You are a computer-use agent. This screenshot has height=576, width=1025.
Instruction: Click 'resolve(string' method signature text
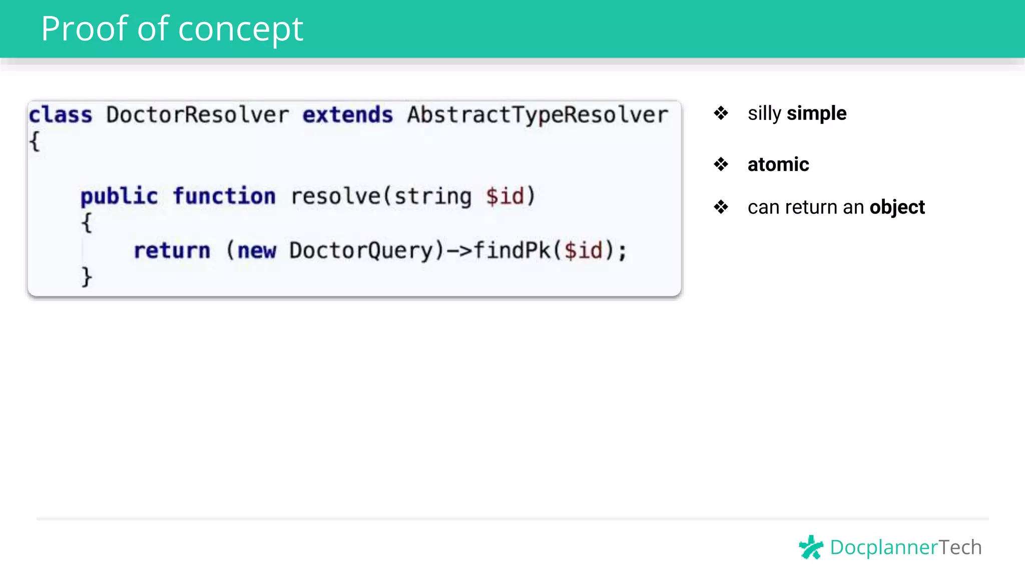[x=381, y=196]
